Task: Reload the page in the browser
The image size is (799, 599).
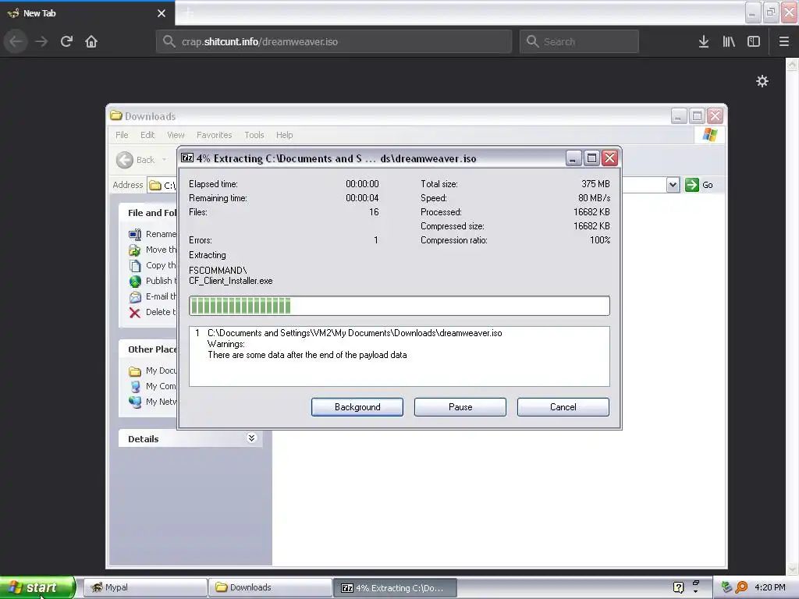Action: (66, 41)
